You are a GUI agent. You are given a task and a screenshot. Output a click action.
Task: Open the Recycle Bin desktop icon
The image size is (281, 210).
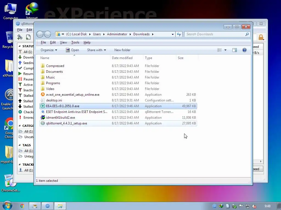[8, 40]
